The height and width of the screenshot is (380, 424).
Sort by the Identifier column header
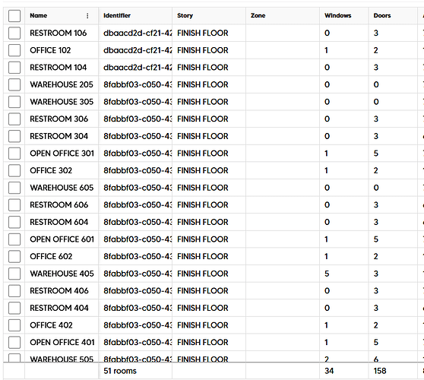[117, 16]
